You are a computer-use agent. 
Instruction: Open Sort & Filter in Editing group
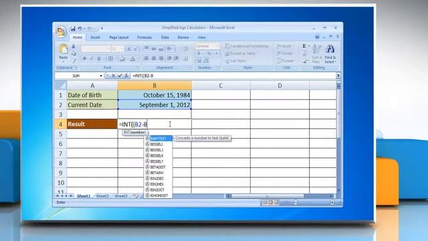coord(317,54)
